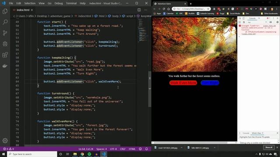Open road-1072823_640.jpg download
280x157 pixels.
pos(168,148)
